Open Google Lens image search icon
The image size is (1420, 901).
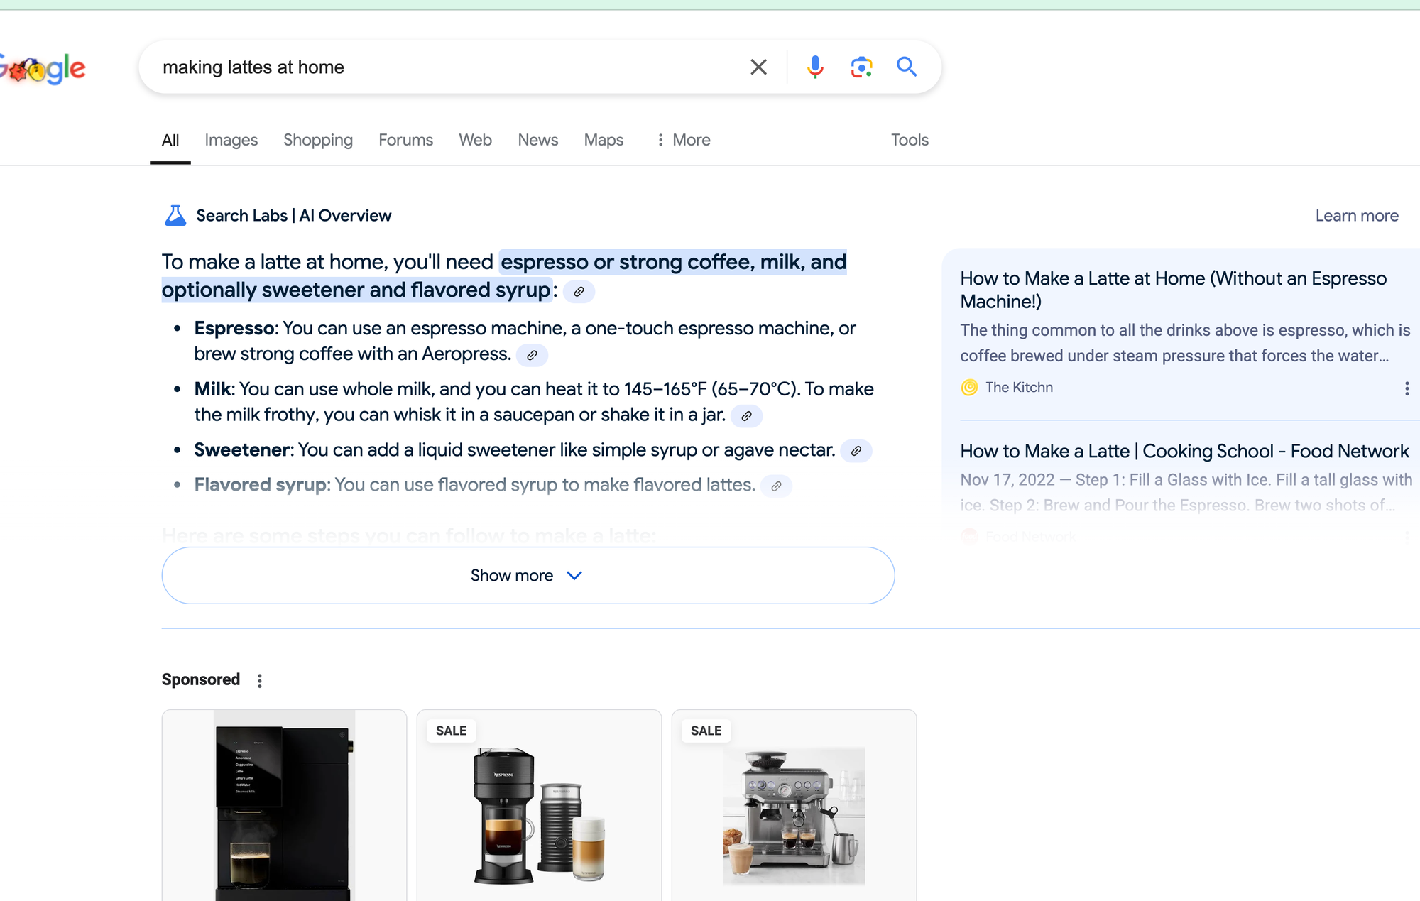point(861,67)
